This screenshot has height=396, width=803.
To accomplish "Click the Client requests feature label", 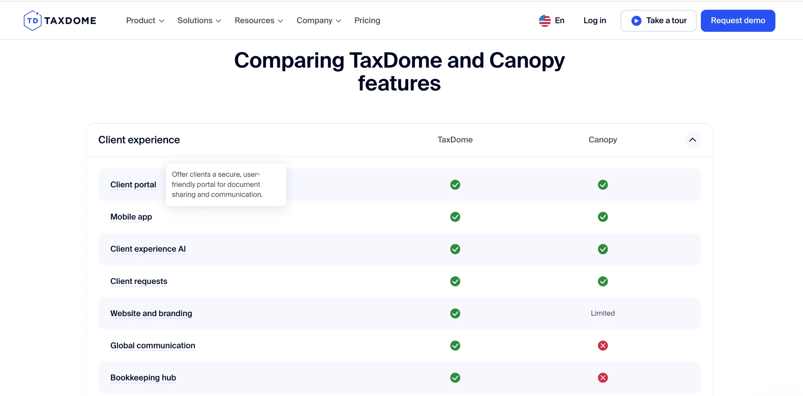I will click(139, 281).
